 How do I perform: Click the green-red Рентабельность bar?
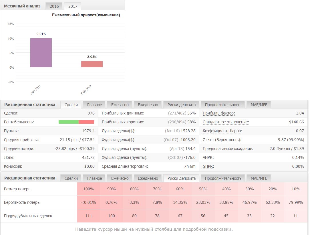point(76,122)
